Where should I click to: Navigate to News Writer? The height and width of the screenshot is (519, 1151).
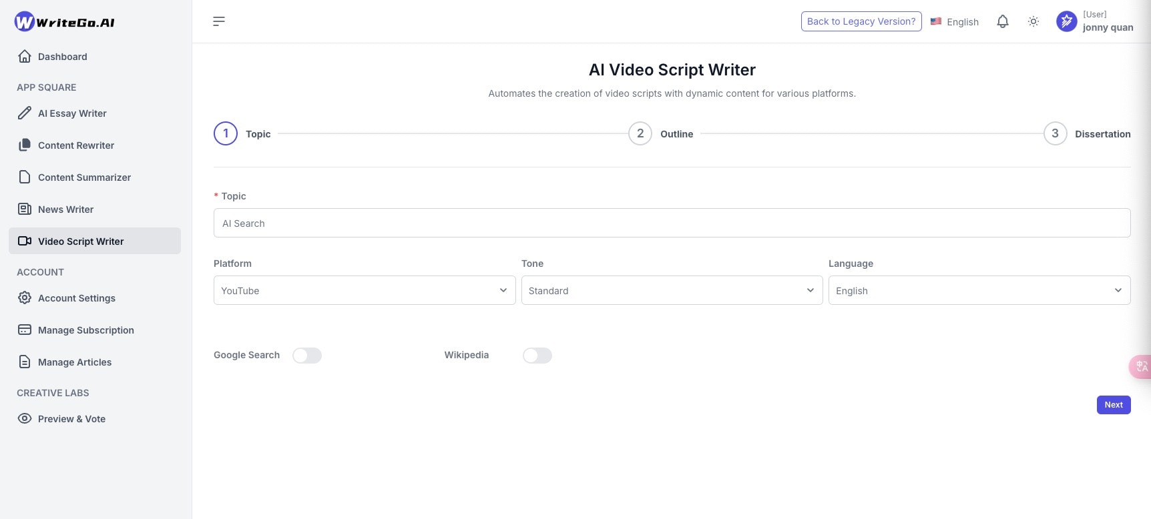click(95, 209)
